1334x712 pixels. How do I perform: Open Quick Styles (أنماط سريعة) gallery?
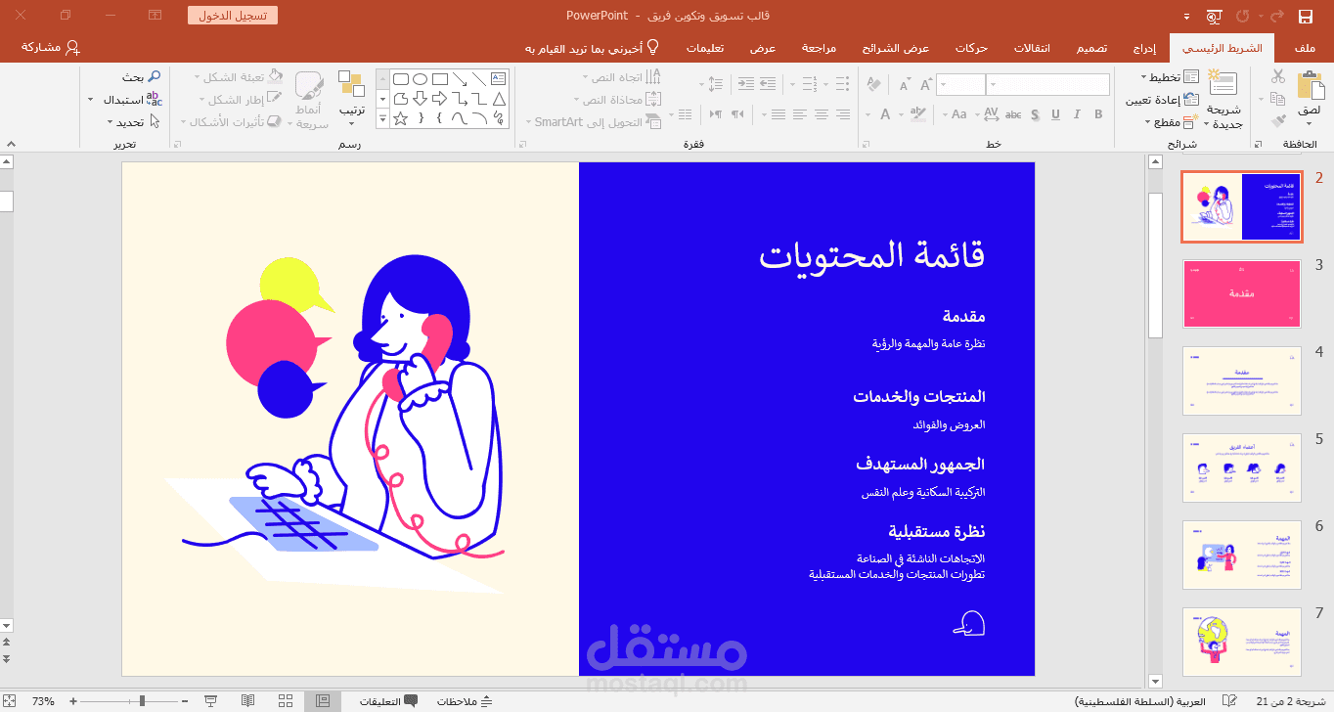[x=310, y=99]
